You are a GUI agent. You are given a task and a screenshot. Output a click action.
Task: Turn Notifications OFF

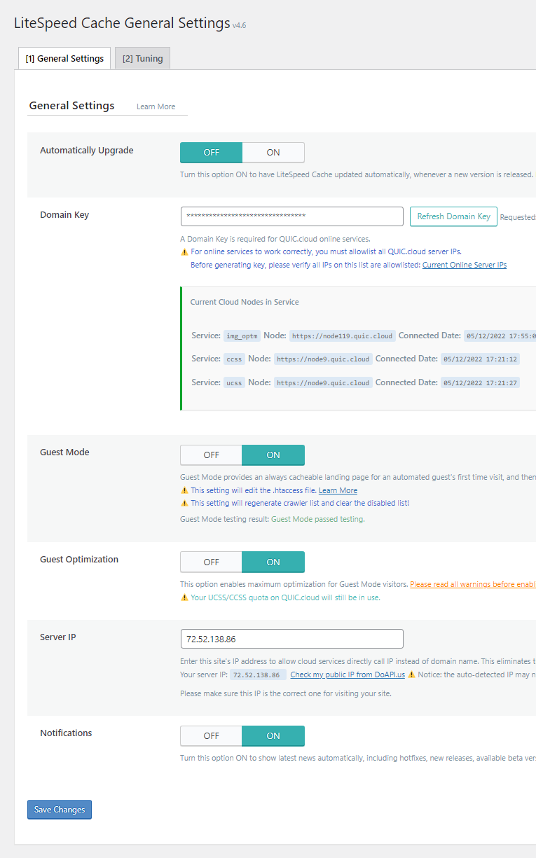[x=212, y=735]
